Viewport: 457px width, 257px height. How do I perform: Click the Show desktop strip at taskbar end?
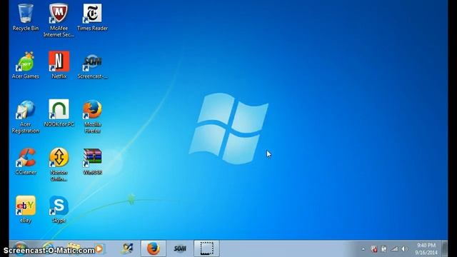[445, 248]
